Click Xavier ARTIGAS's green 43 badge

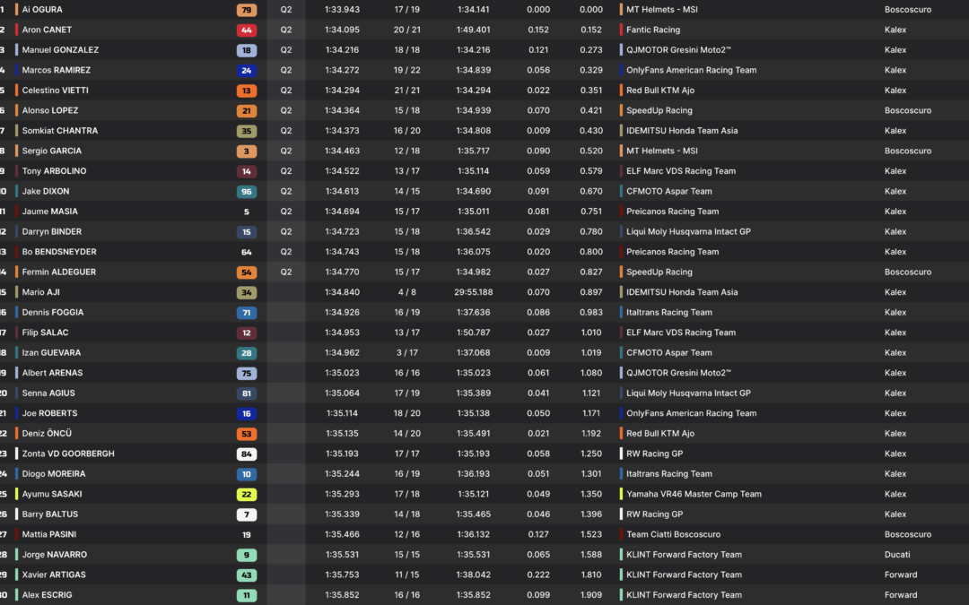pos(247,575)
